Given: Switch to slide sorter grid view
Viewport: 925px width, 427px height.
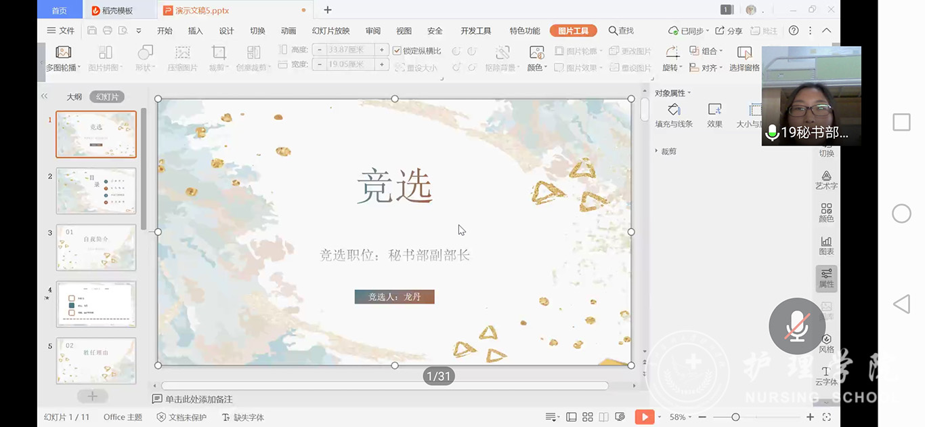Looking at the screenshot, I should pos(587,417).
